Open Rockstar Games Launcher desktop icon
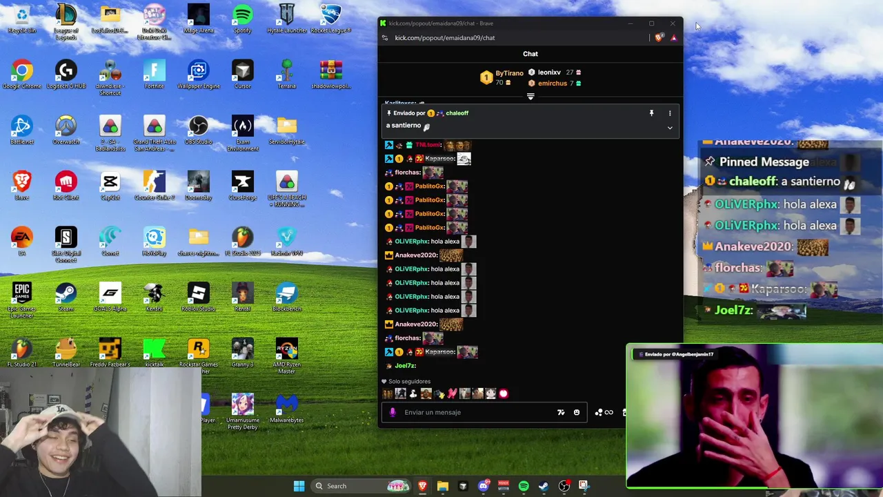Screen dimensions: 883x497 coord(198,356)
